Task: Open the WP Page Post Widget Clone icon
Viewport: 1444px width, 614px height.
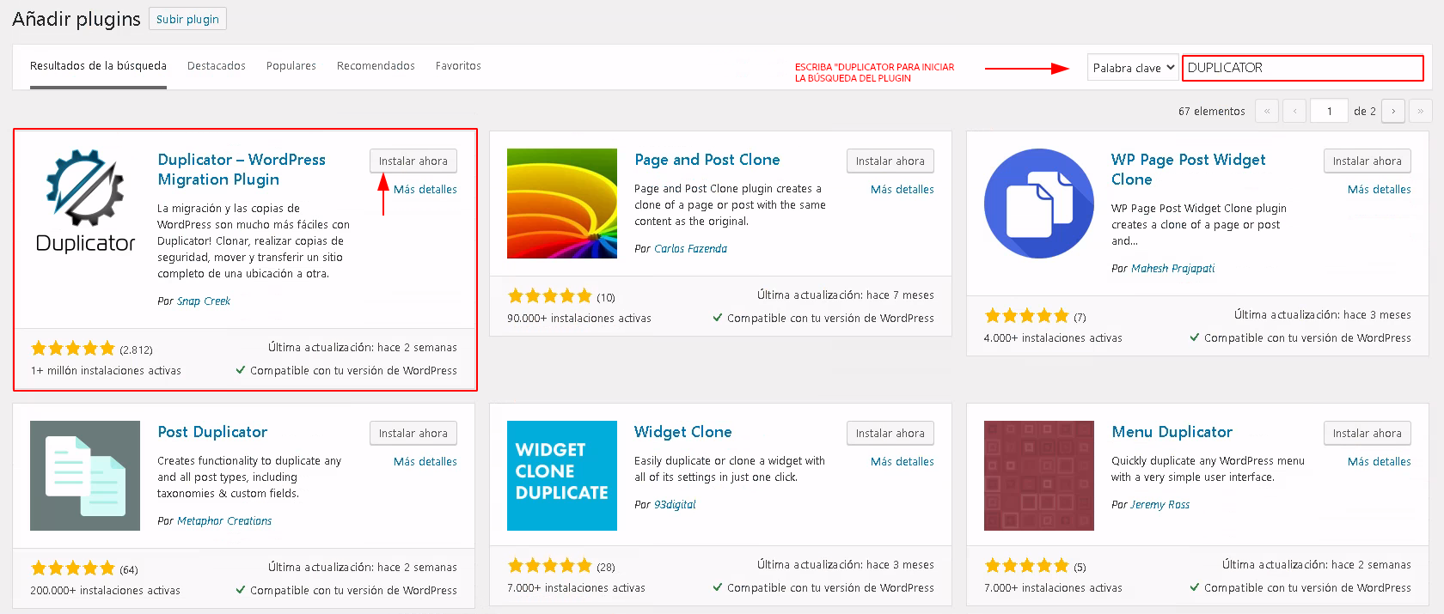Action: coord(1039,204)
